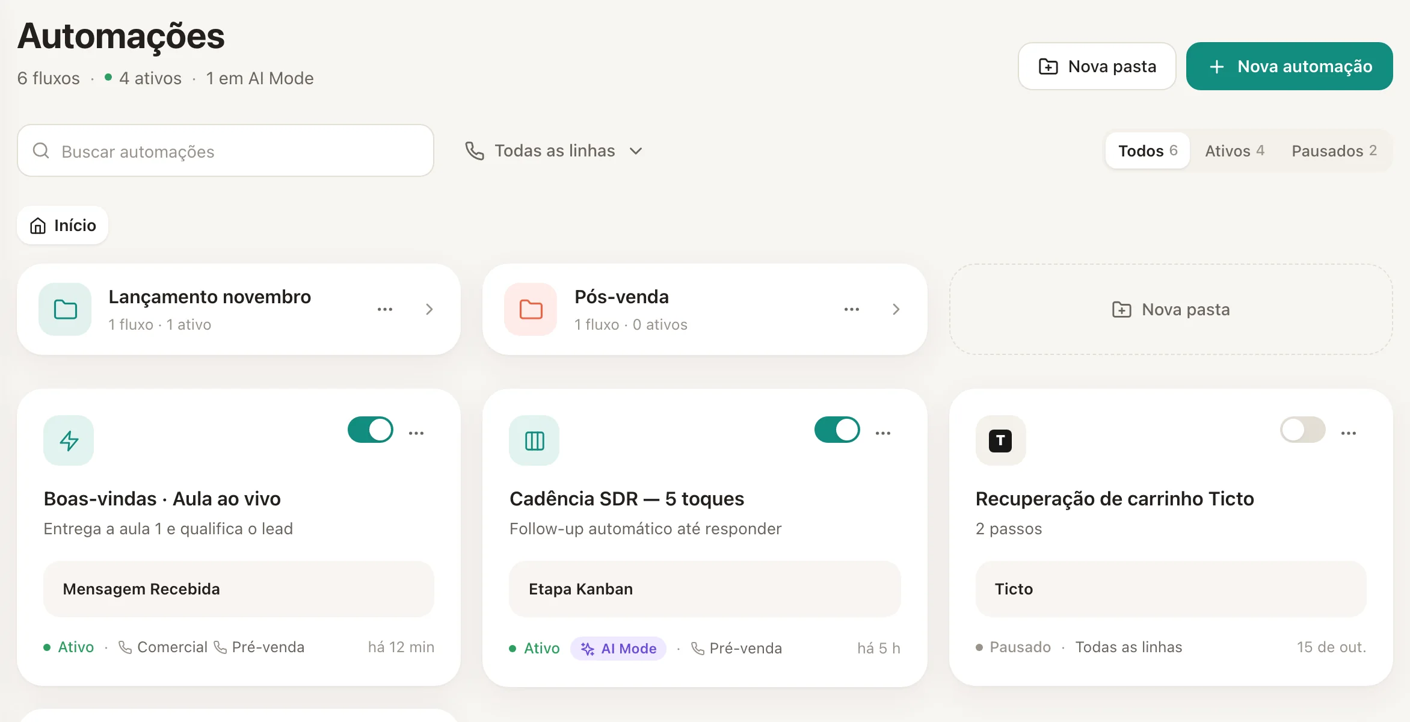Screen dimensions: 1410x722
Task: Click the phone icon beside Todas as linhas
Action: [x=475, y=150]
